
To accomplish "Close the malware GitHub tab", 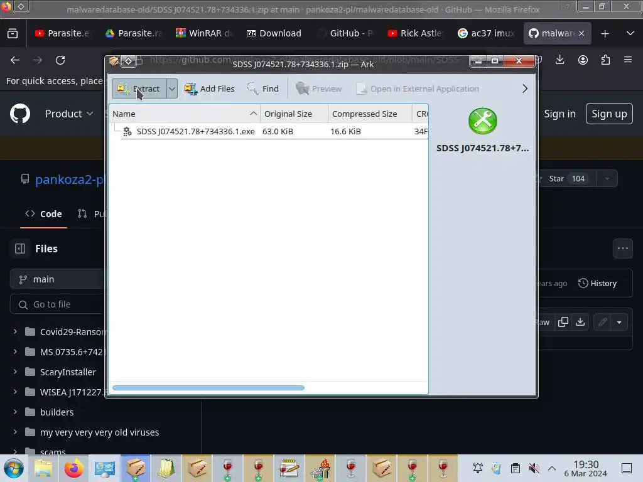I will pyautogui.click(x=581, y=33).
